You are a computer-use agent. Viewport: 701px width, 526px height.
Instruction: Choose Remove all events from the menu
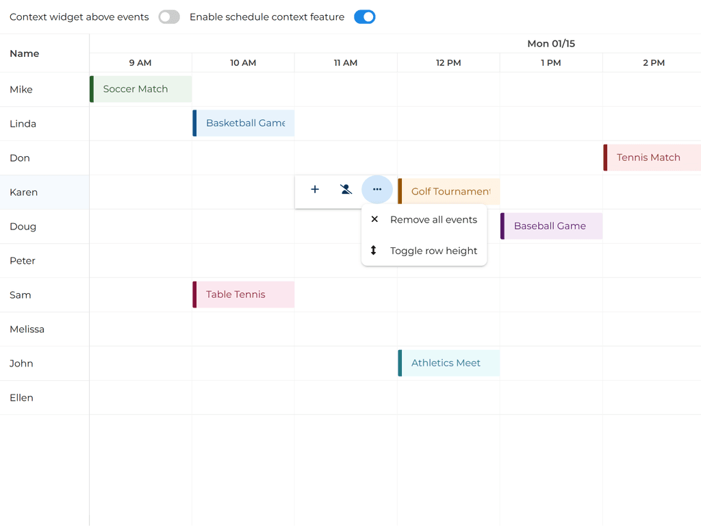point(433,219)
